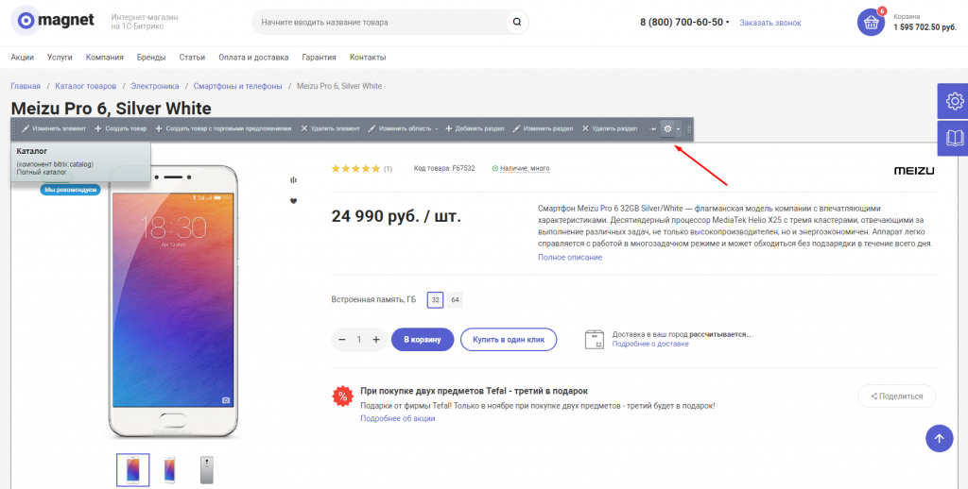
Task: Go to 'Каталог товаров' breadcrumb
Action: [85, 86]
